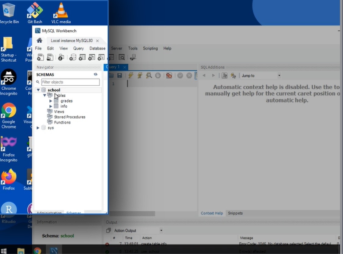Open the Scripting menu
This screenshot has width=343, height=254.
click(150, 48)
